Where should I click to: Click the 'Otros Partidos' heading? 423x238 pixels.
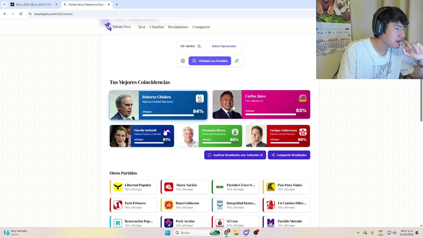(123, 173)
